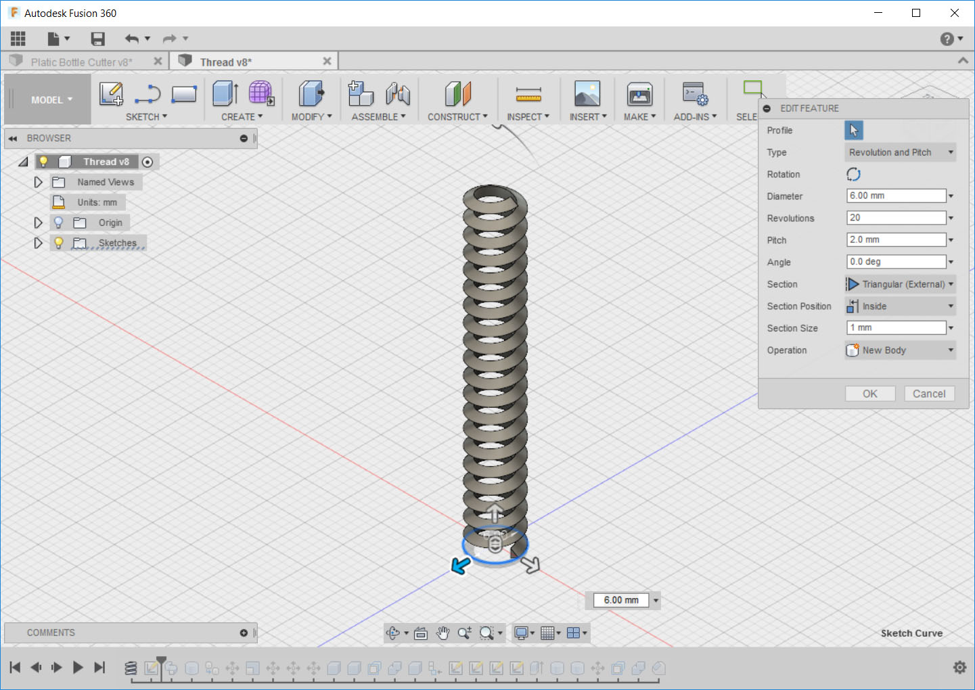Viewport: 975px width, 690px height.
Task: Click the Create Form icon
Action: click(x=261, y=93)
